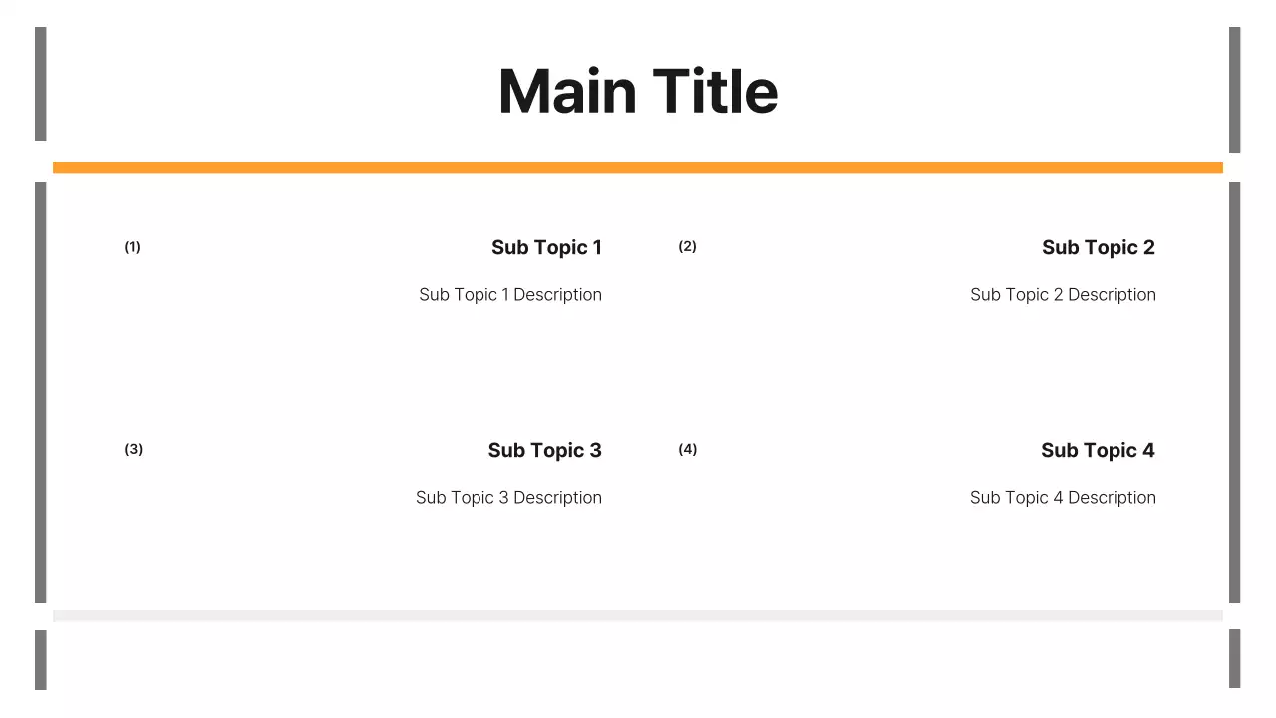Click the Sub Topic 1 Description text

(x=510, y=295)
